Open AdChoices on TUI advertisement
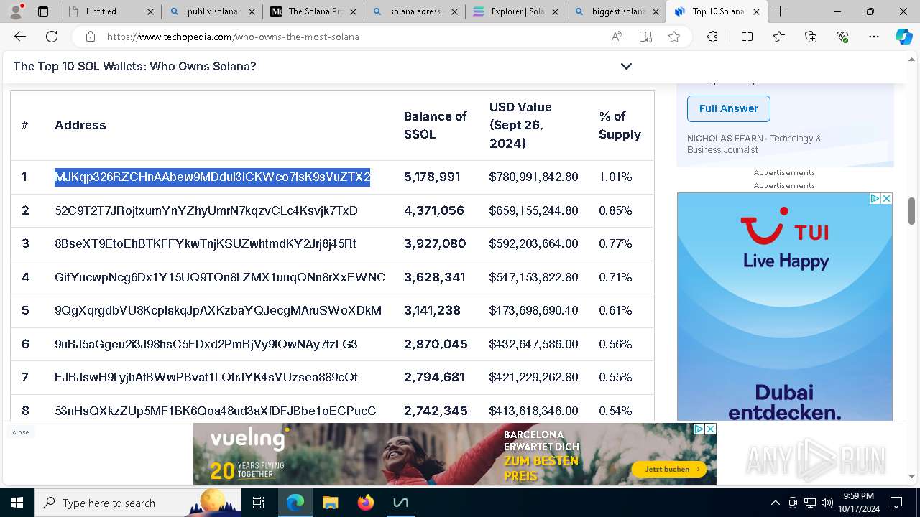 pyautogui.click(x=875, y=198)
